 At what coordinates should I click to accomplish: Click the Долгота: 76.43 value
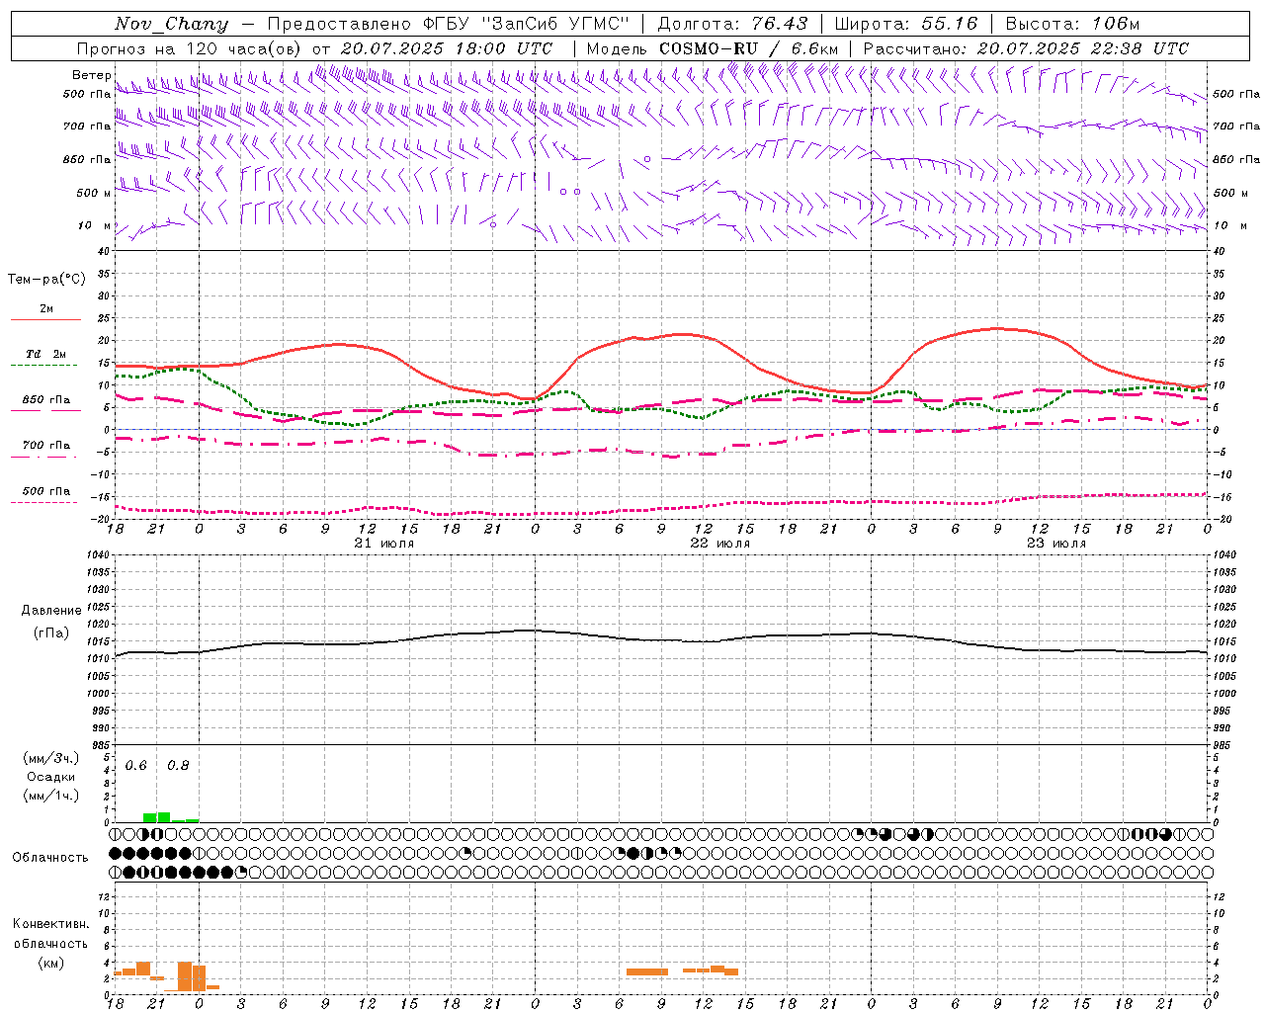click(733, 24)
